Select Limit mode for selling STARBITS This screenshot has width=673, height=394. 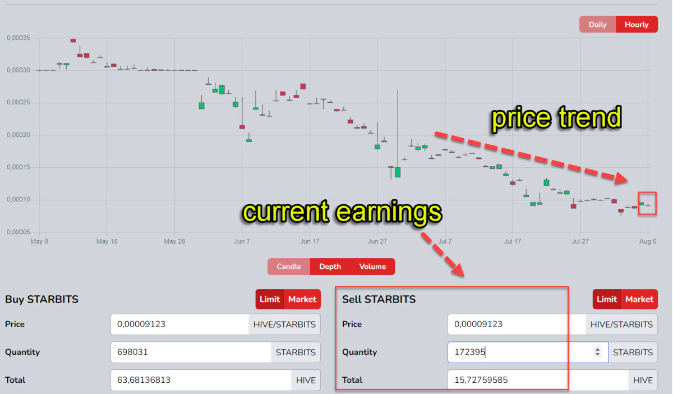[x=607, y=299]
